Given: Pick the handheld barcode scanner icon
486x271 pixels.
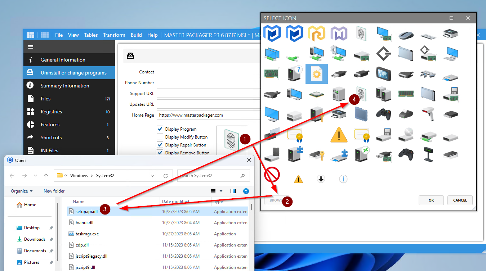Looking at the screenshot, I should (428, 114).
